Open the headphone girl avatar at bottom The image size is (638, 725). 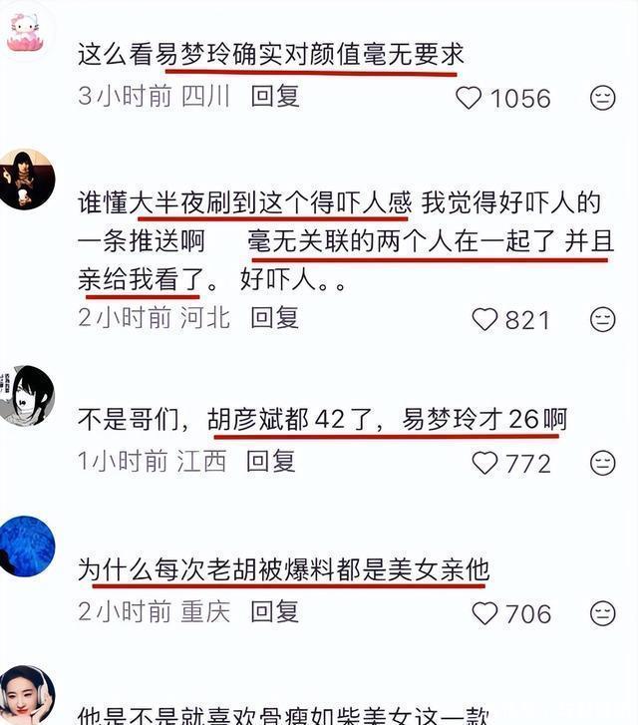[x=26, y=695]
